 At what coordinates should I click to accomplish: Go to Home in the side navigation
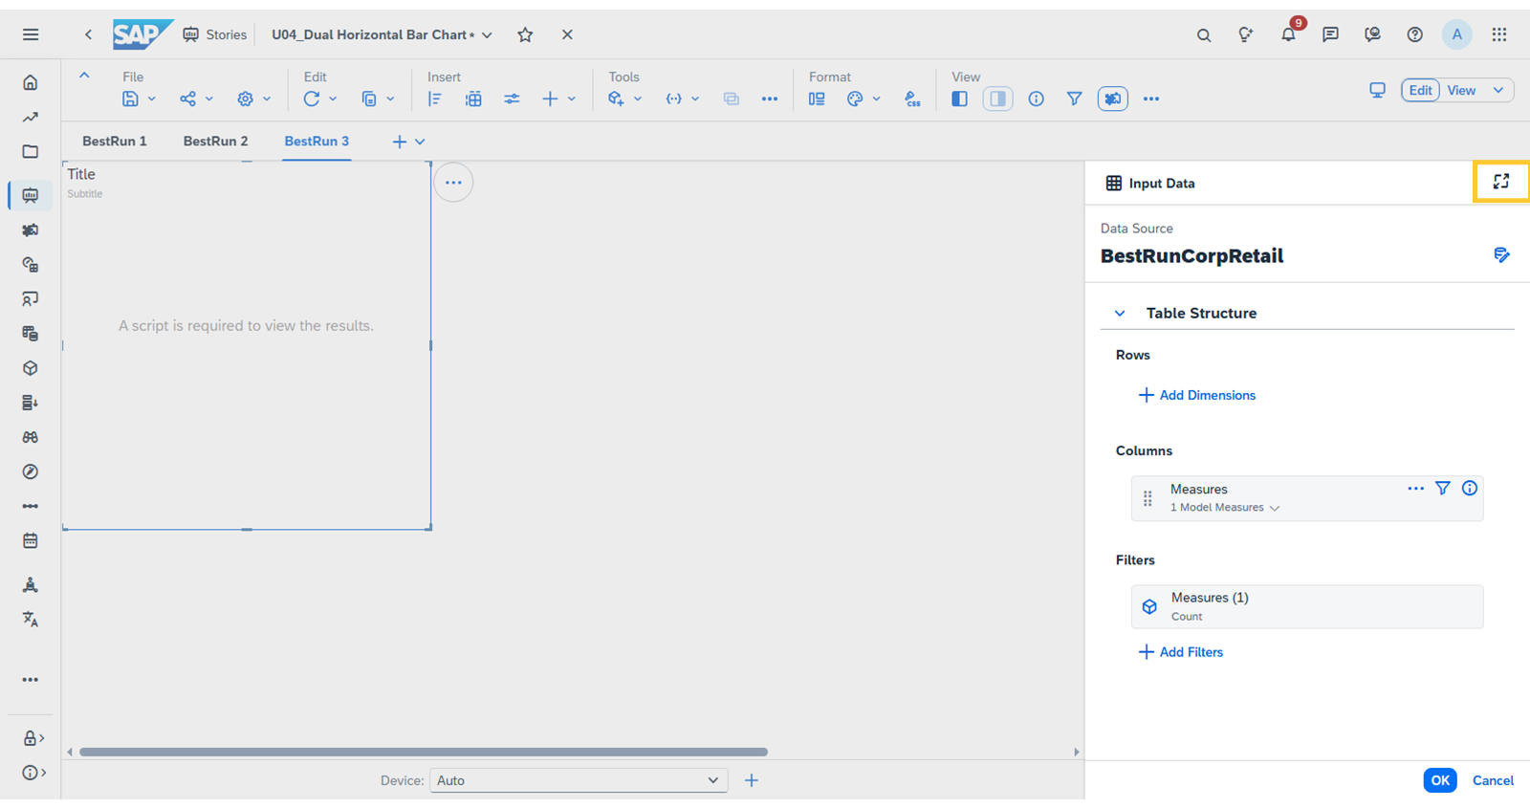(31, 82)
